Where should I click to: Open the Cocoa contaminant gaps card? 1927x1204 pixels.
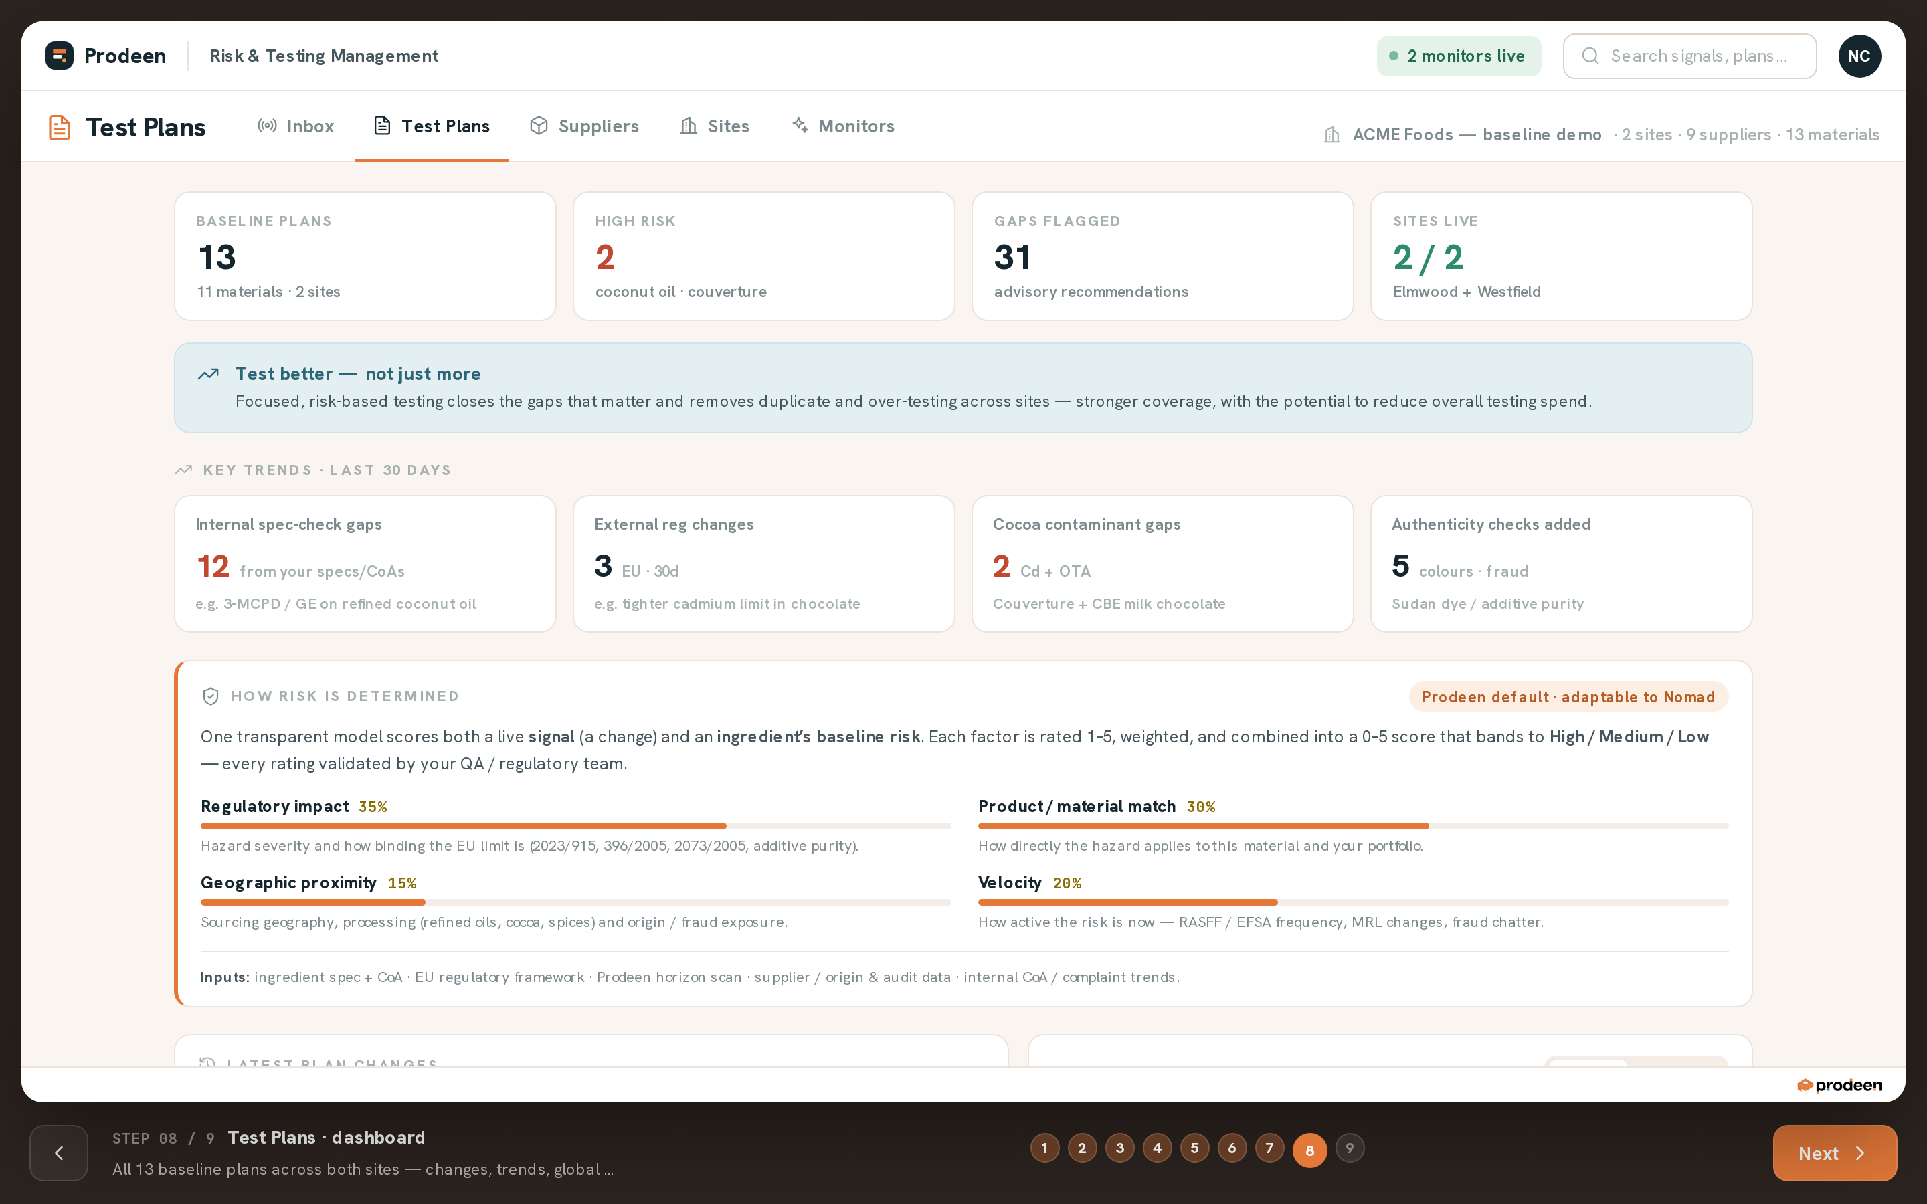pos(1163,564)
